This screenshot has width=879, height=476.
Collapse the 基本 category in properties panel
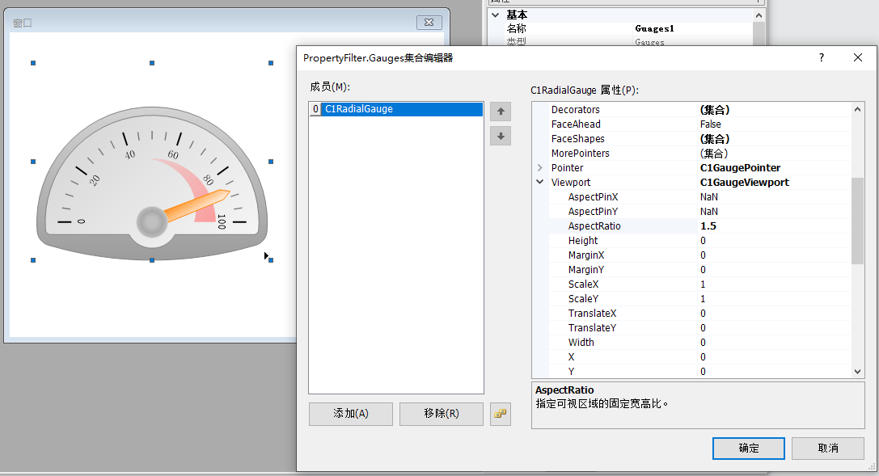click(495, 15)
